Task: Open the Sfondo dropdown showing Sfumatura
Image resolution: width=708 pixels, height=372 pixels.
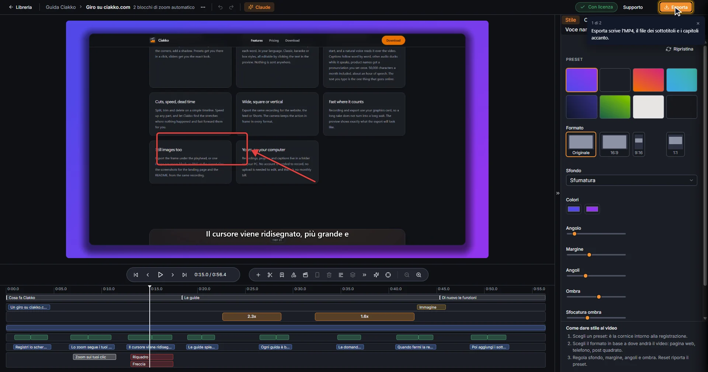Action: tap(631, 180)
